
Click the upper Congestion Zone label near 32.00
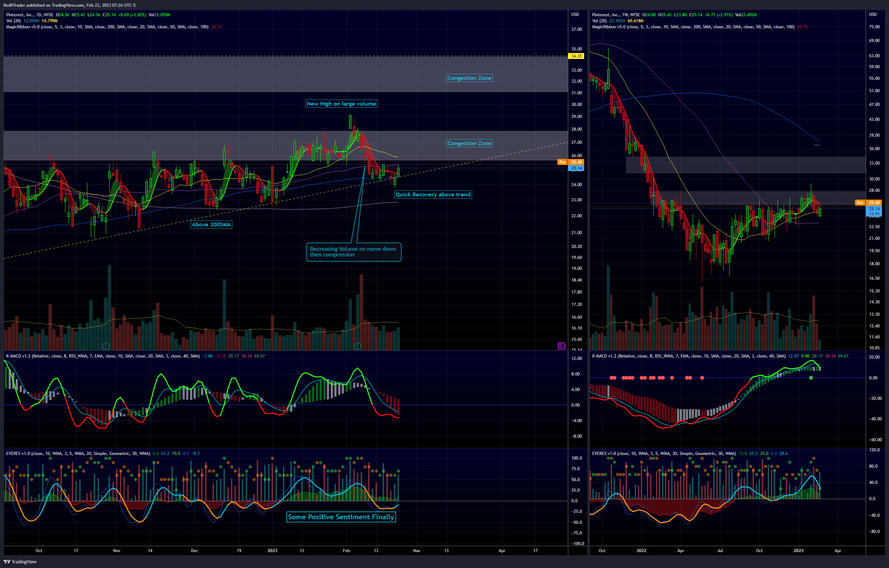469,78
